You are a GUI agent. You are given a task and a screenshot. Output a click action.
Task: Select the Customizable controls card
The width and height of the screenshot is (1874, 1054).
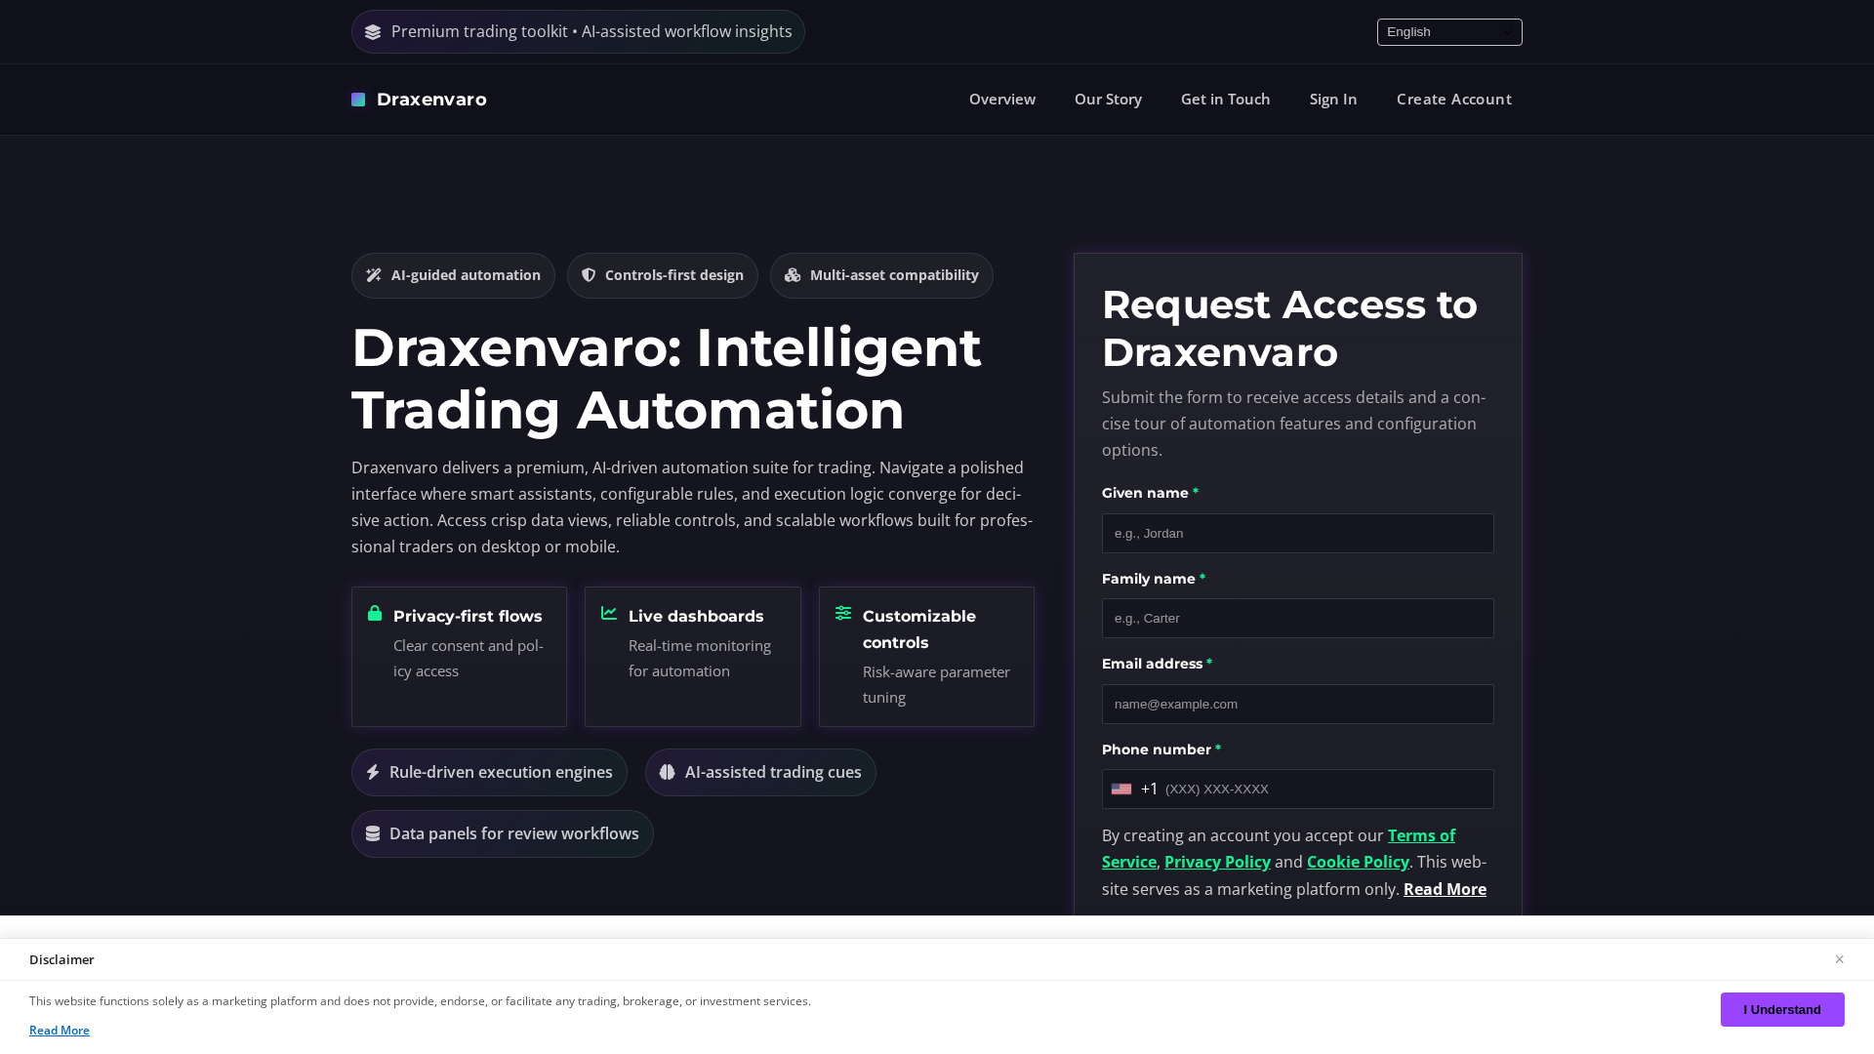click(x=926, y=657)
